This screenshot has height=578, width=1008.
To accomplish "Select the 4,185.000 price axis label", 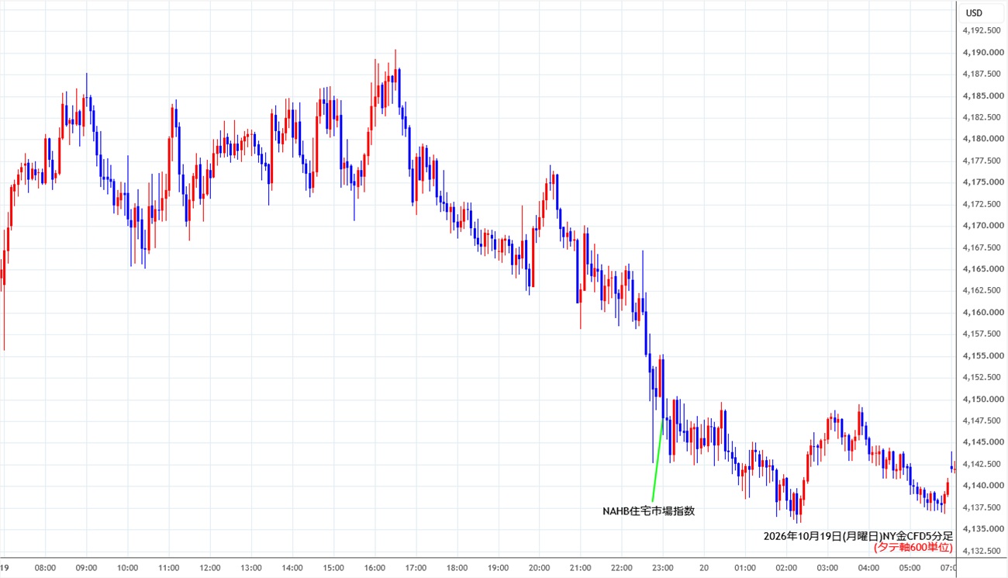I will pyautogui.click(x=983, y=96).
